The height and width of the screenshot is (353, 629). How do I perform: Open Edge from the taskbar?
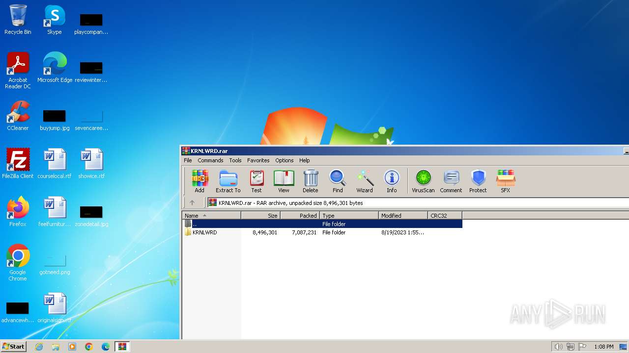(x=106, y=347)
